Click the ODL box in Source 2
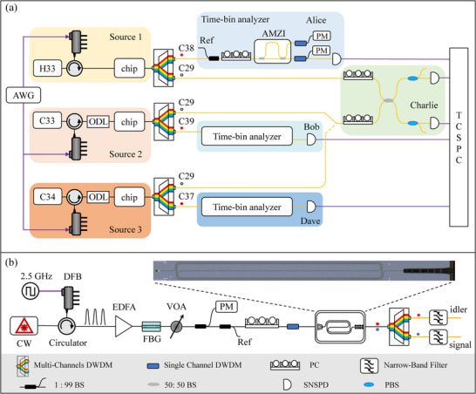The width and height of the screenshot is (476, 394). [x=98, y=122]
